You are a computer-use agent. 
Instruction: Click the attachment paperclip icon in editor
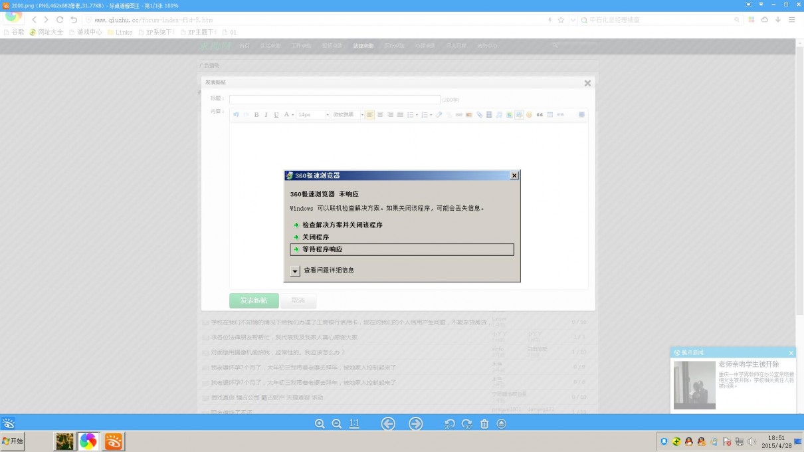[479, 115]
